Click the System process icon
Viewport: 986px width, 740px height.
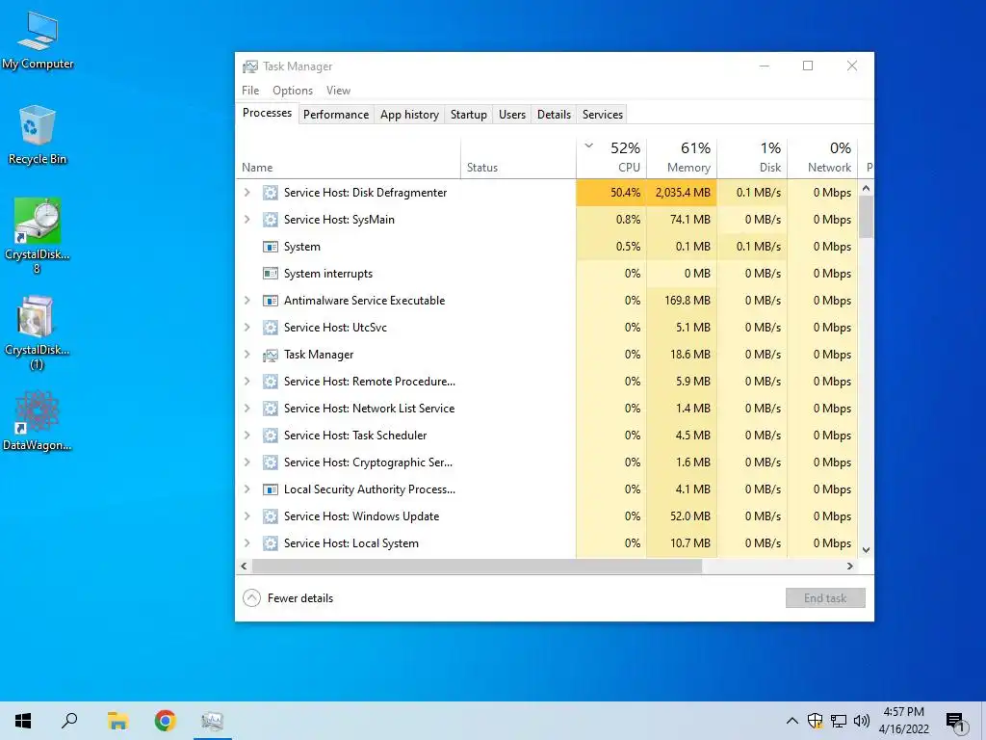click(271, 247)
